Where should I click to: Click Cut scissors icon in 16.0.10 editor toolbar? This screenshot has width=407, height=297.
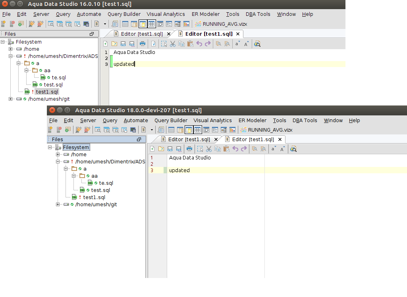click(173, 44)
